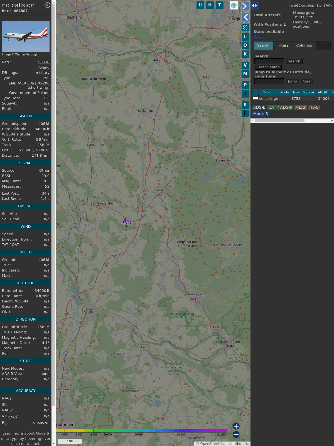Viewport: 334px width, 446px height.
Task: Click the settings gear icon
Action: (245, 27)
